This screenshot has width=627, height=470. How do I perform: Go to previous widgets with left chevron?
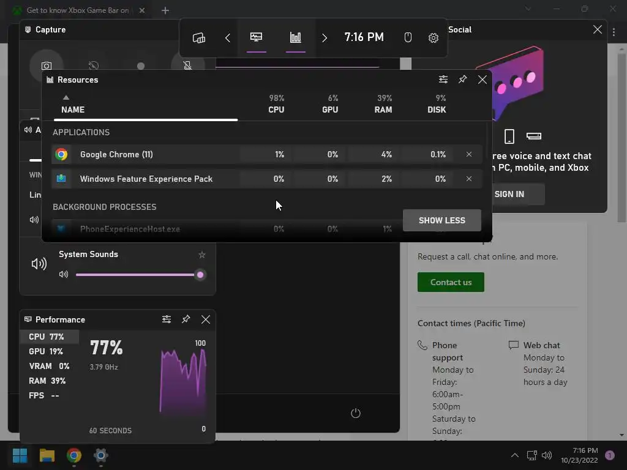point(228,38)
